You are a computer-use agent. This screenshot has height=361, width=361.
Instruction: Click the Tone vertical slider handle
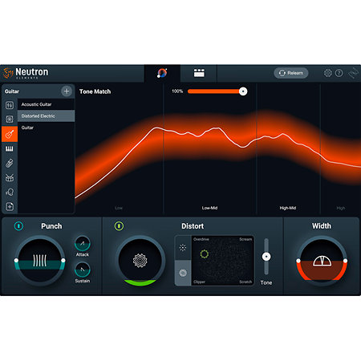(266, 257)
